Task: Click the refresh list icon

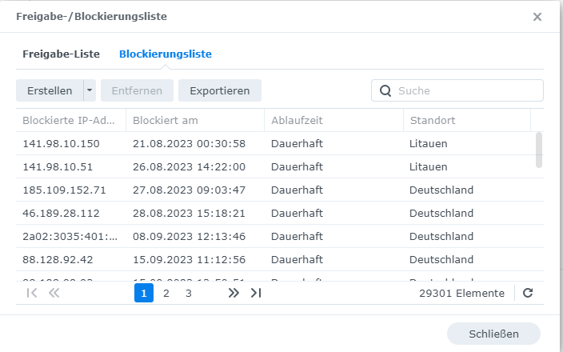Action: pos(528,293)
